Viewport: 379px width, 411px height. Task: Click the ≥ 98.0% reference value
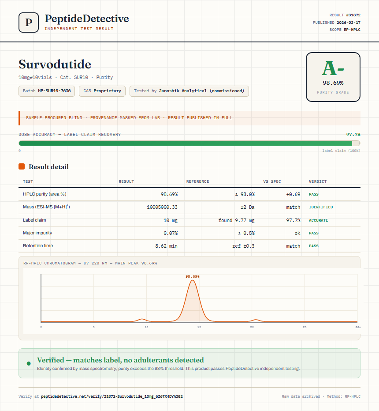coord(245,194)
